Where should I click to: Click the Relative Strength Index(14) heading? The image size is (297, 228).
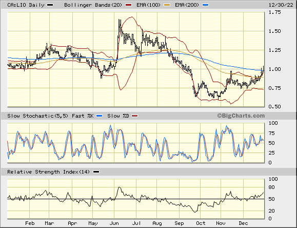click(x=49, y=172)
